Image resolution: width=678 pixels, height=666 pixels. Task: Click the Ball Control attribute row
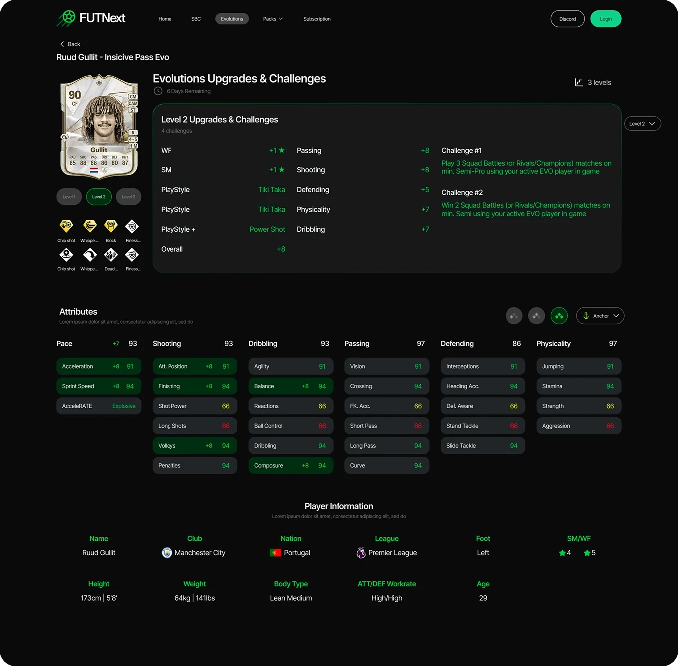tap(291, 426)
